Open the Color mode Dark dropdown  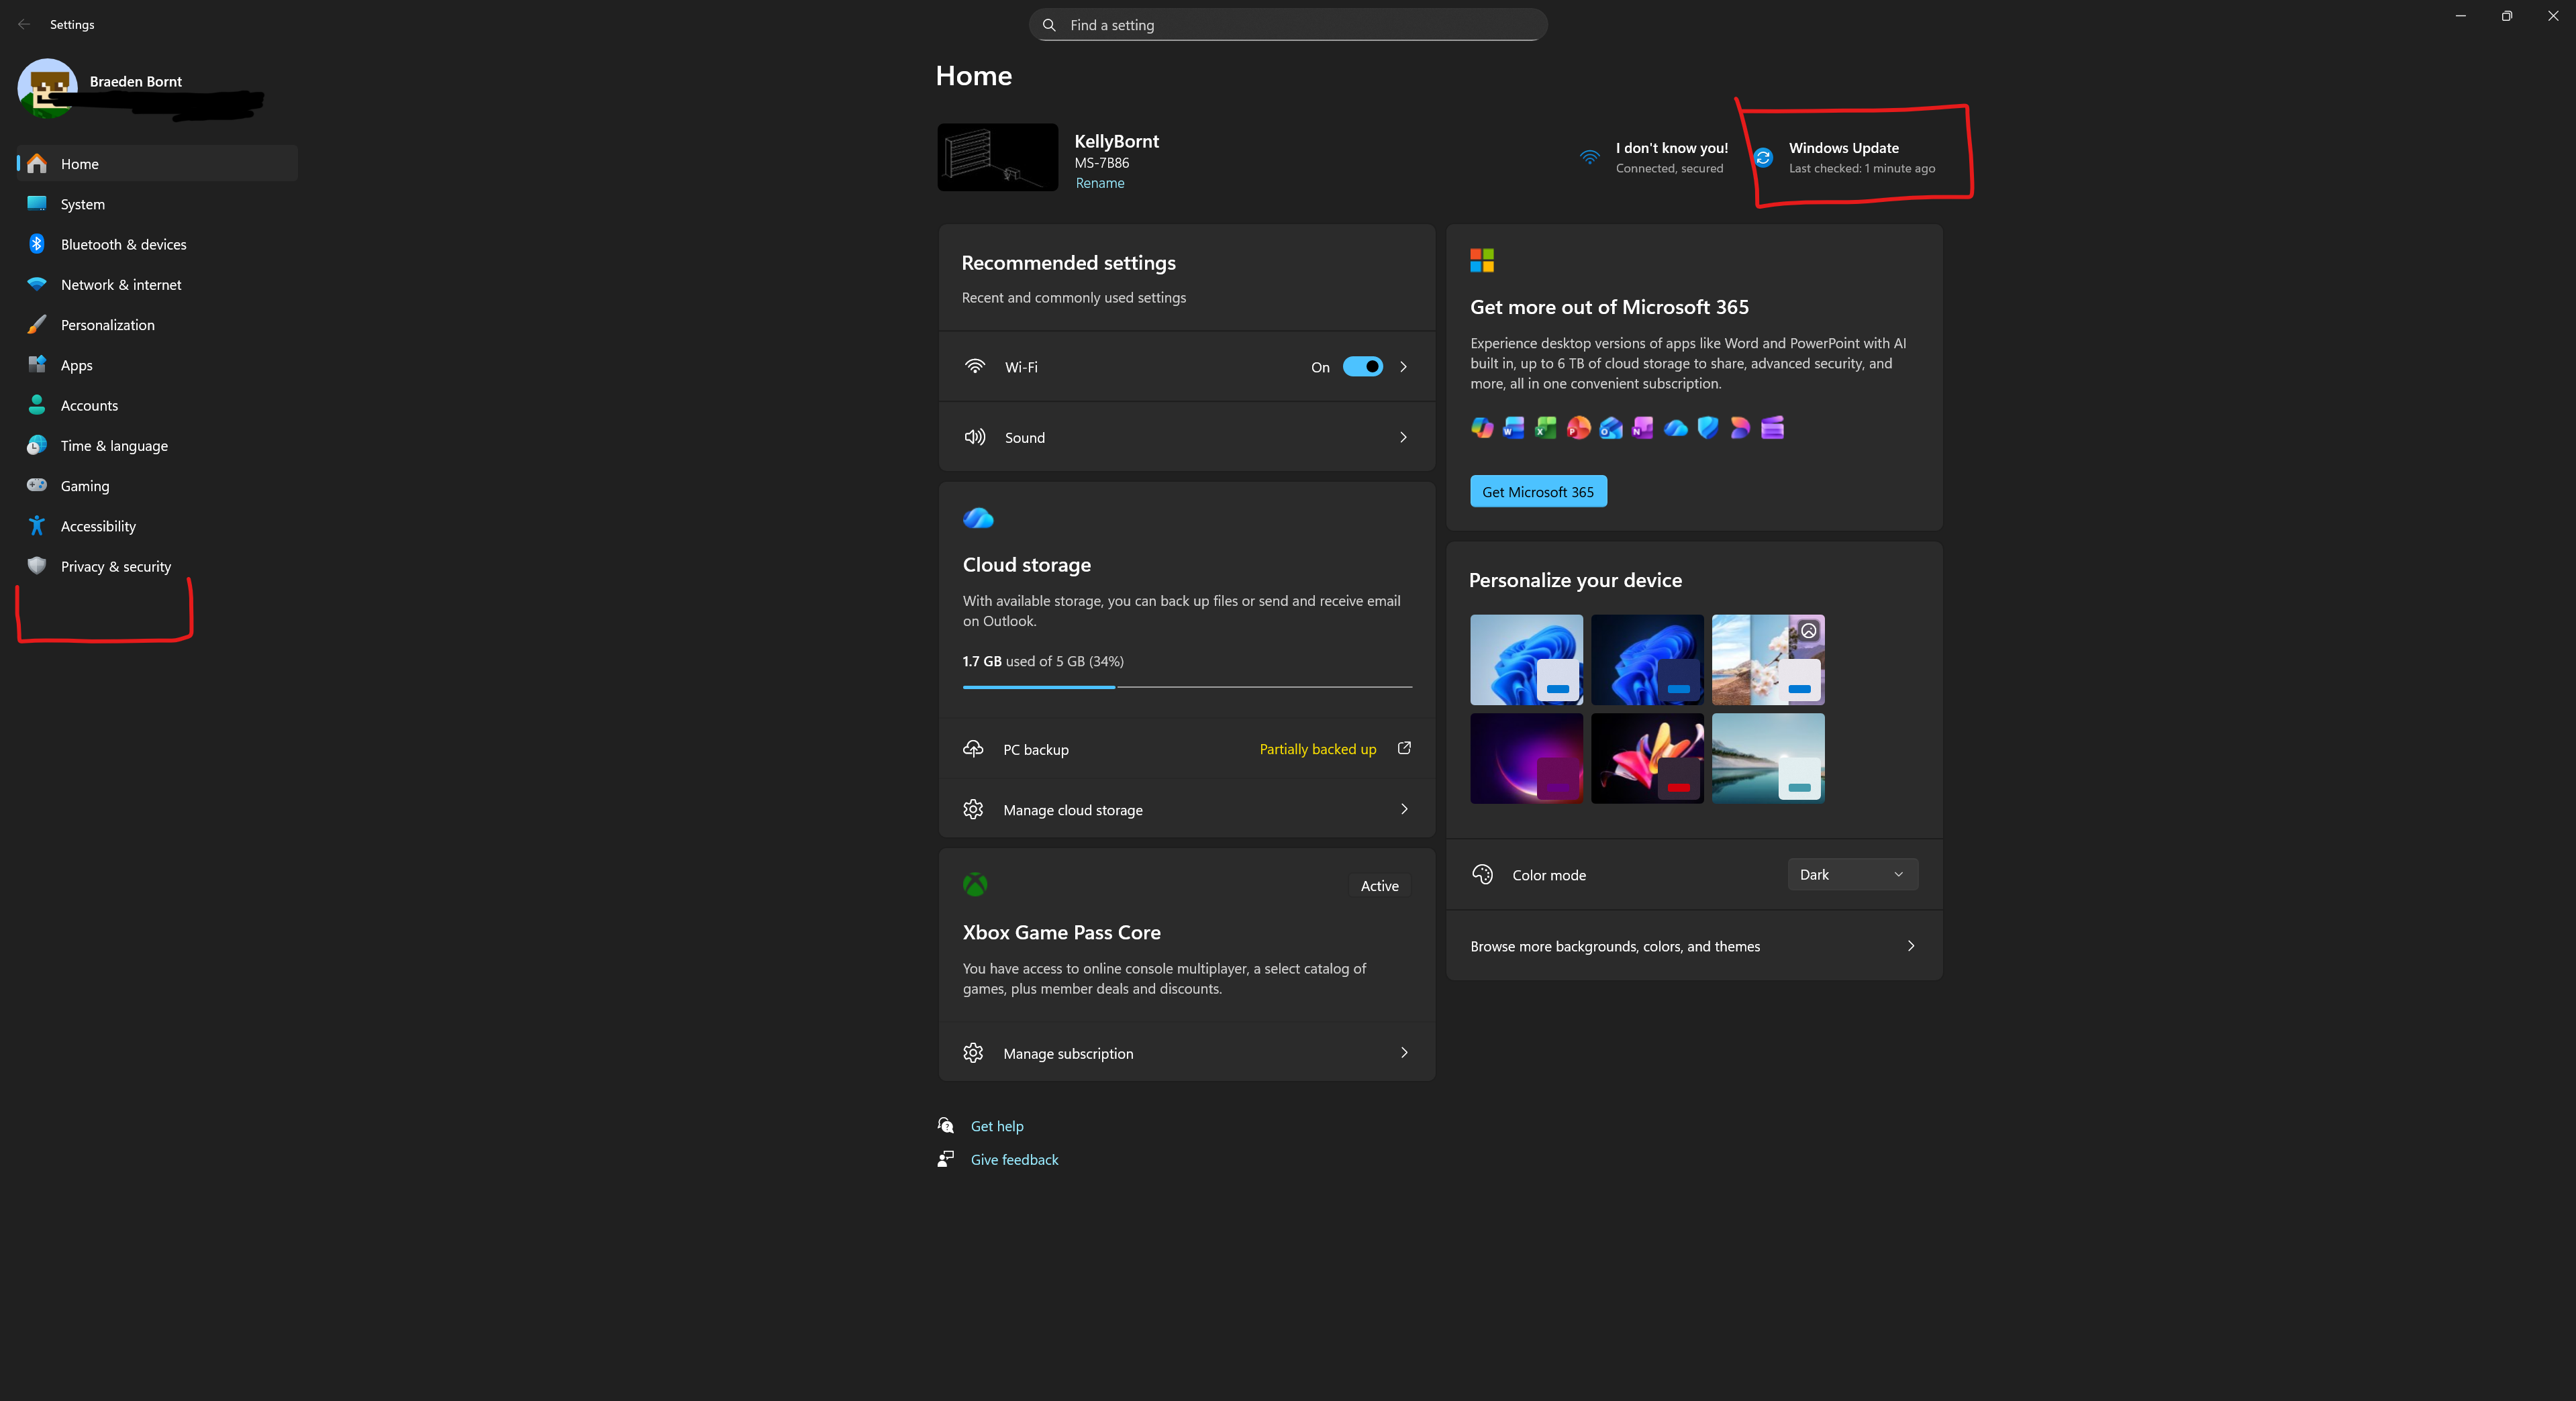coord(1852,874)
